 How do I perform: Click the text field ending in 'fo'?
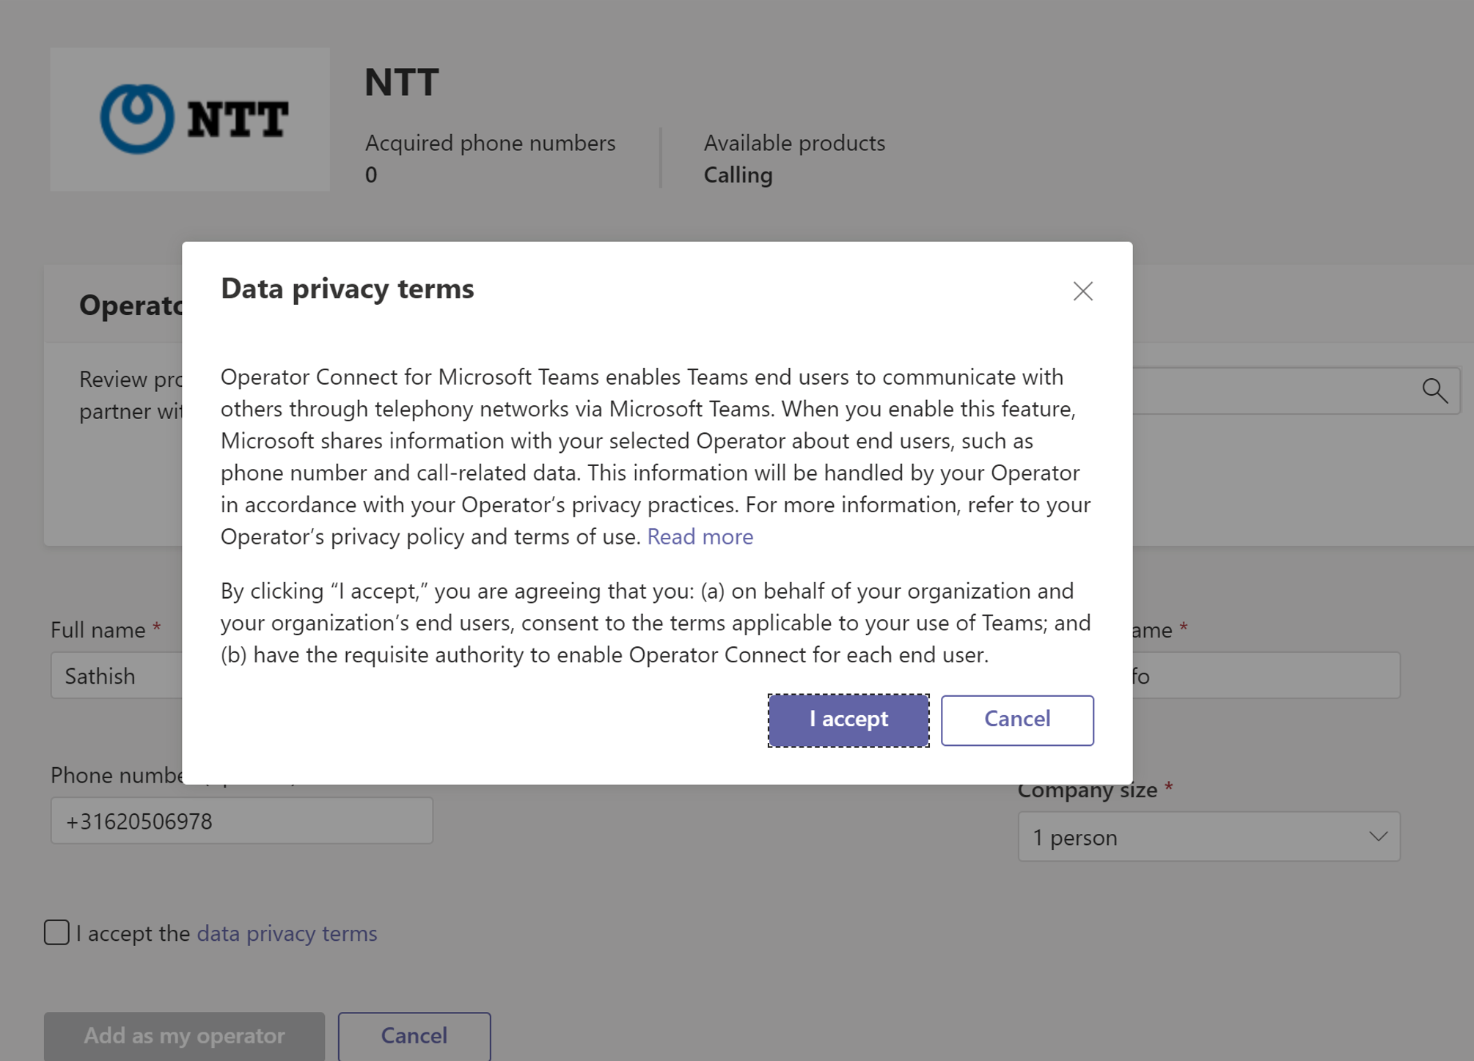pyautogui.click(x=1265, y=676)
